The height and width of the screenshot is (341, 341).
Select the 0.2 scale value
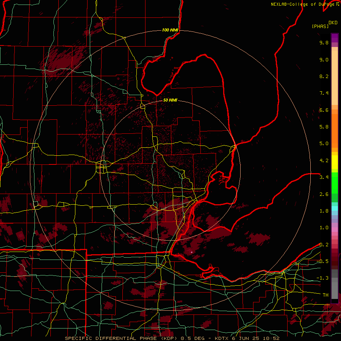coord(324,245)
